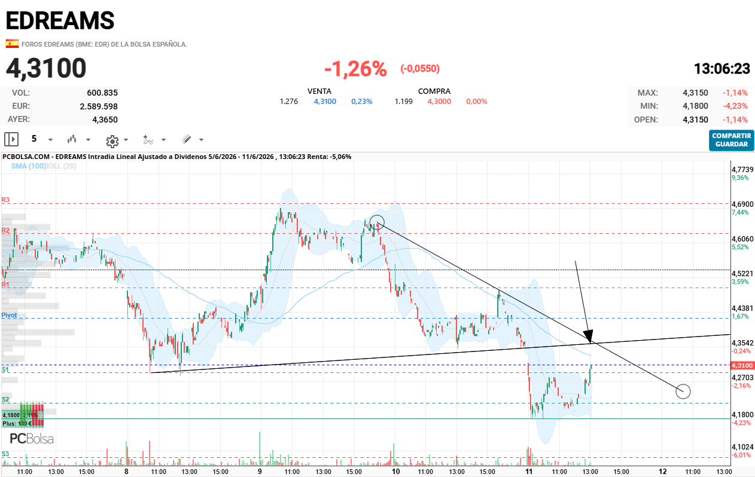This screenshot has width=755, height=477.
Task: Click the circle marker at trendline end
Action: coord(683,392)
